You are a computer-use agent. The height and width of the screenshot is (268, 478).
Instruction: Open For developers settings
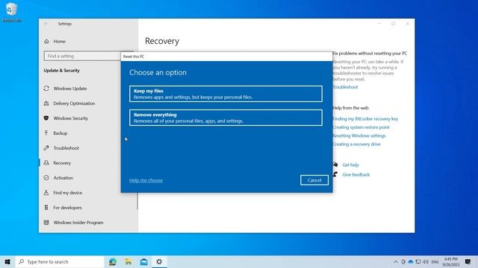click(67, 208)
